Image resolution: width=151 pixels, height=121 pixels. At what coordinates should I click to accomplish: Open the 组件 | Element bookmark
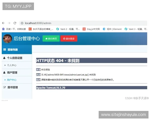click(x=112, y=29)
